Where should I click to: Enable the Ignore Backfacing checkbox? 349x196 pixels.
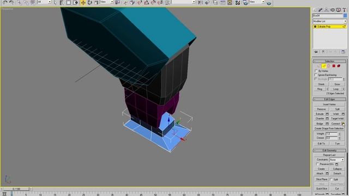pyautogui.click(x=316, y=75)
